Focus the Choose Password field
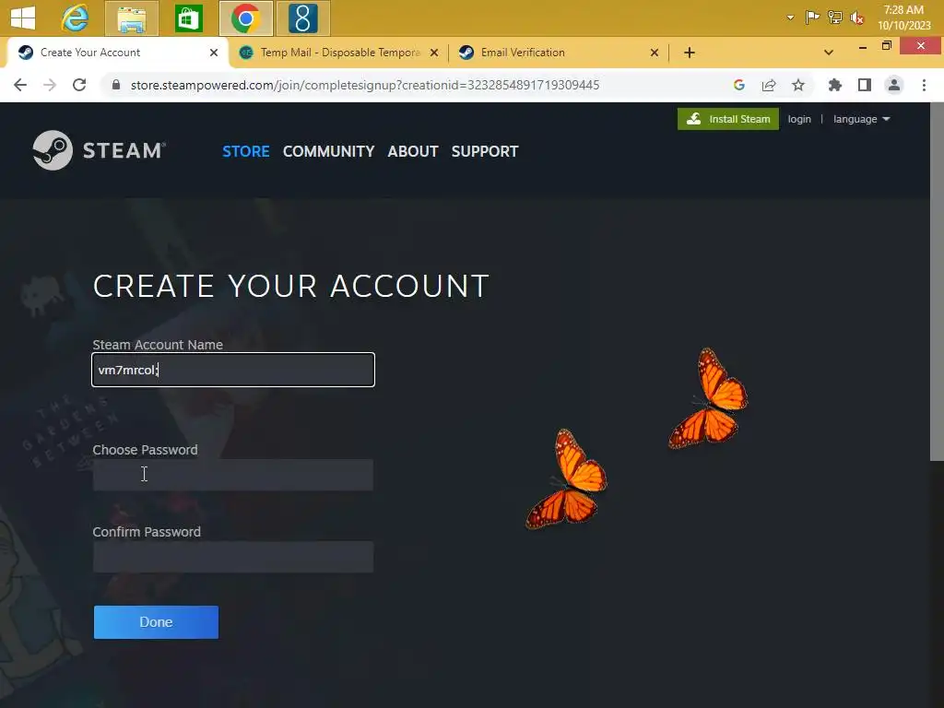Image resolution: width=944 pixels, height=708 pixels. click(233, 475)
